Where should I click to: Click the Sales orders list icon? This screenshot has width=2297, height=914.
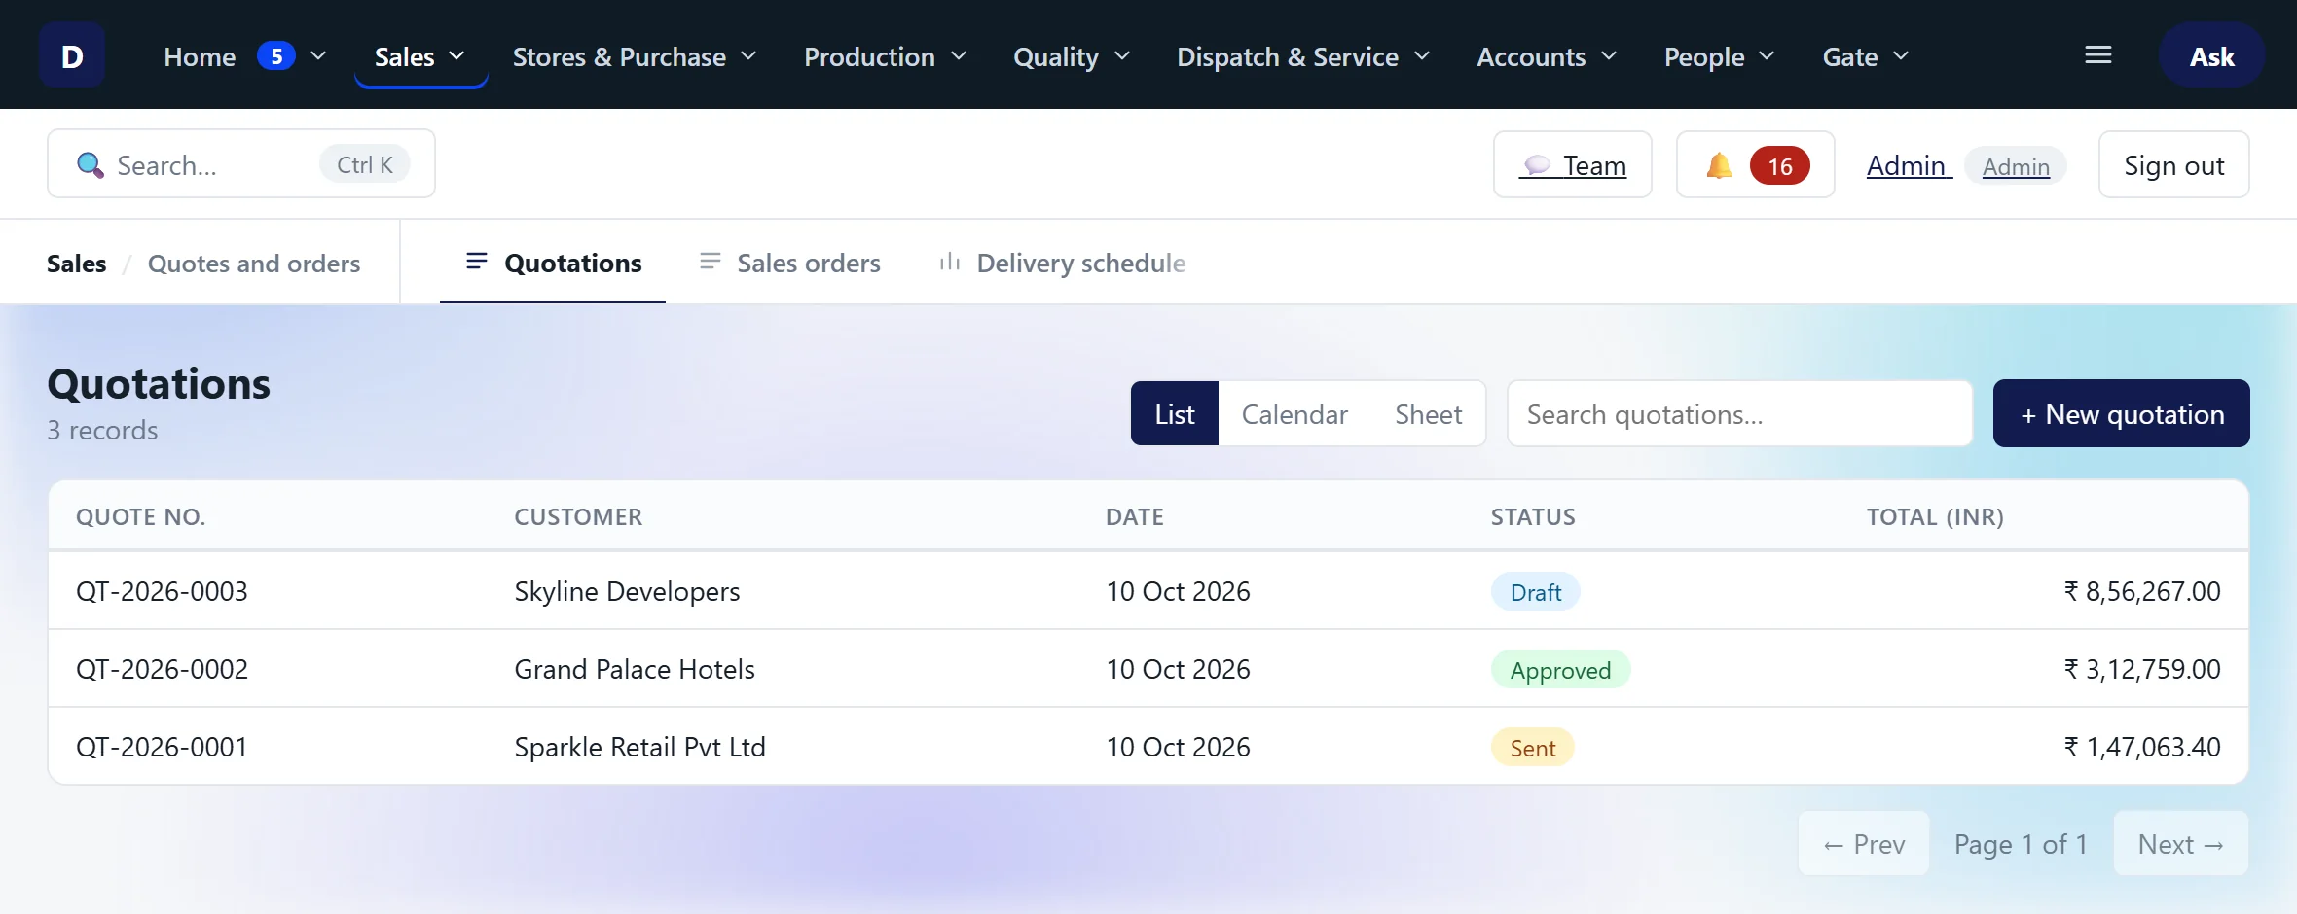[711, 262]
